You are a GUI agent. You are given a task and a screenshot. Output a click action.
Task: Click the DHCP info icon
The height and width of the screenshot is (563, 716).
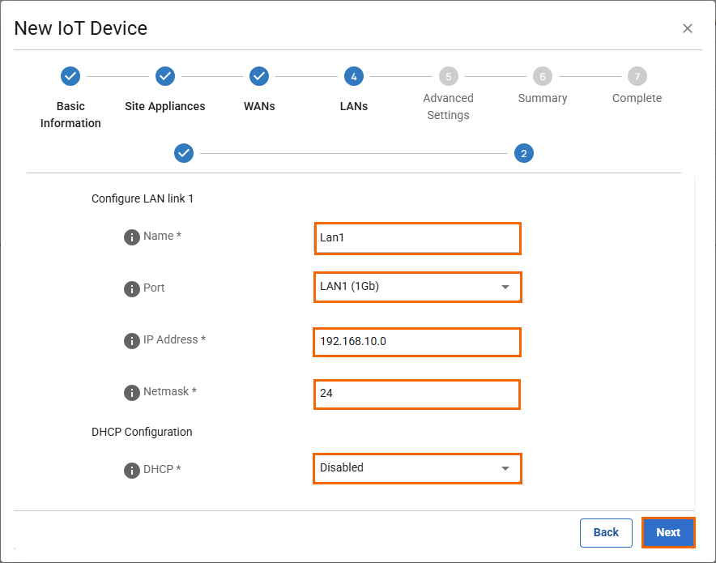coord(132,471)
